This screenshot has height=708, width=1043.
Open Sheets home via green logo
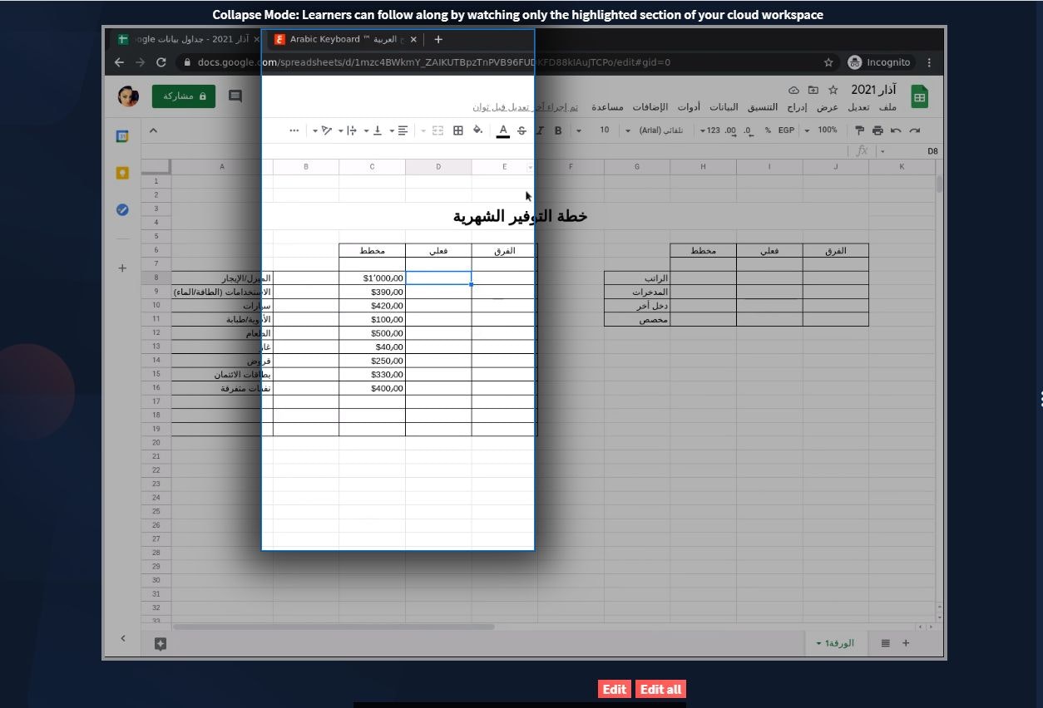click(919, 97)
